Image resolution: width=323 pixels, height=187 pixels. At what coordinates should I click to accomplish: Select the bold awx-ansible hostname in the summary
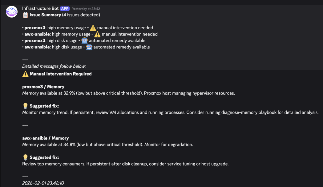pos(38,34)
